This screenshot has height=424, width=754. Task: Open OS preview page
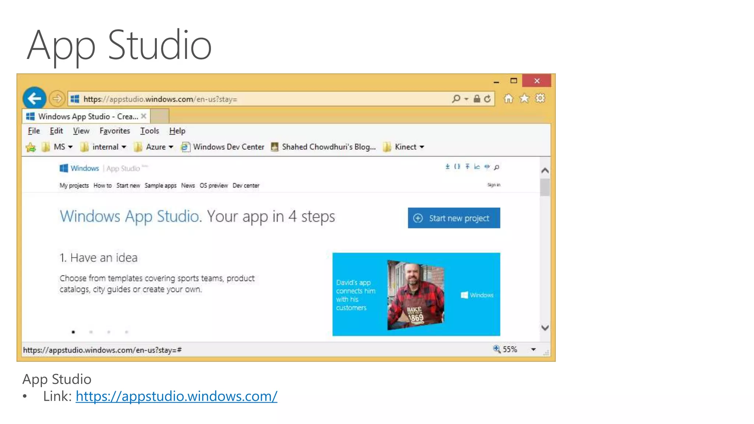214,185
